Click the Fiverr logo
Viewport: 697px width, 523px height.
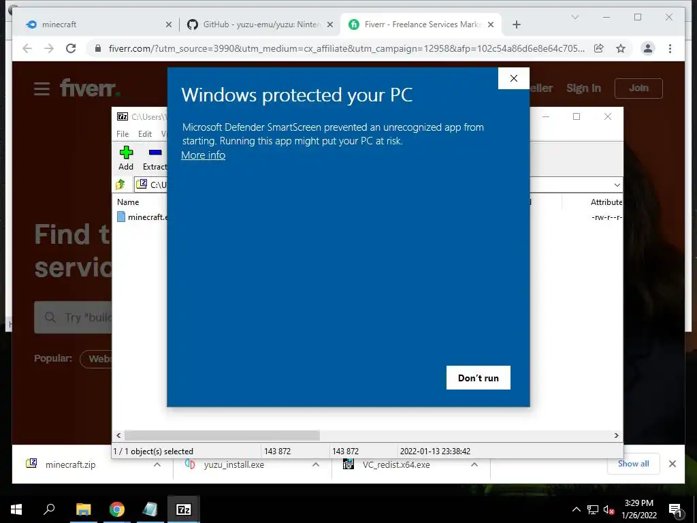point(90,88)
